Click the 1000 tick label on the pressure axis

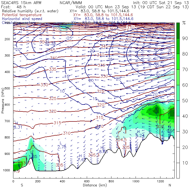coord(6,170)
